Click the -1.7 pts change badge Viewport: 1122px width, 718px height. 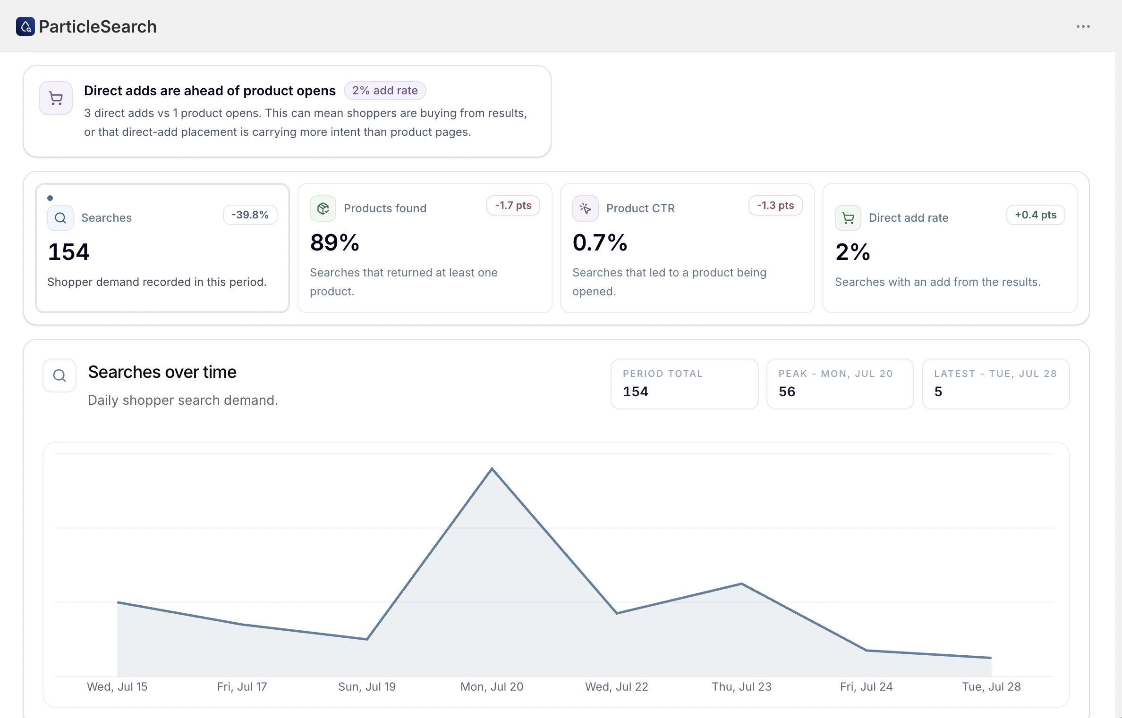[x=513, y=206]
